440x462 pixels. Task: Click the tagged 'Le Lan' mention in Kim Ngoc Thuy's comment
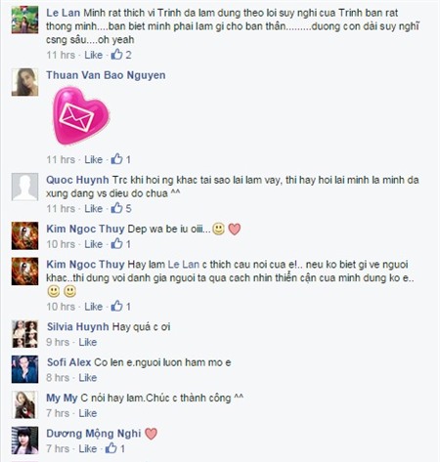(x=184, y=264)
